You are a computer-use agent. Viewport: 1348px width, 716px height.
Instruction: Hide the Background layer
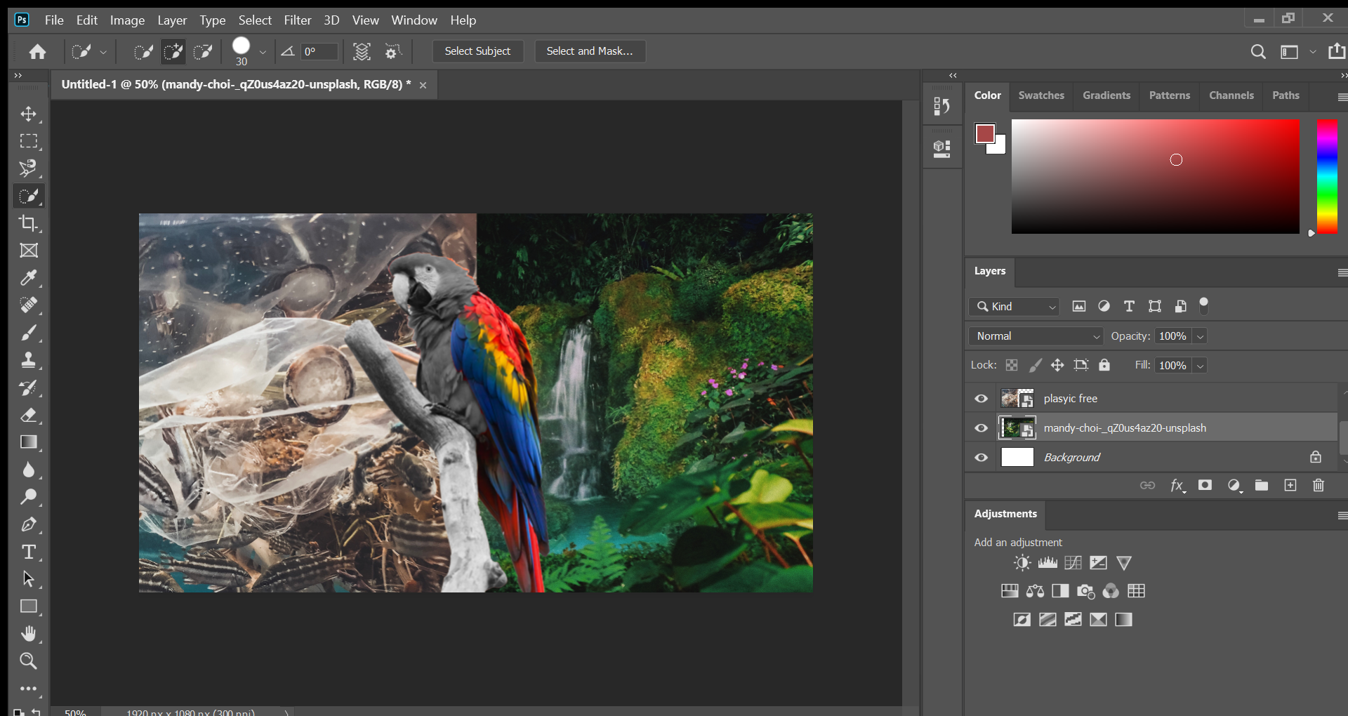pos(981,458)
